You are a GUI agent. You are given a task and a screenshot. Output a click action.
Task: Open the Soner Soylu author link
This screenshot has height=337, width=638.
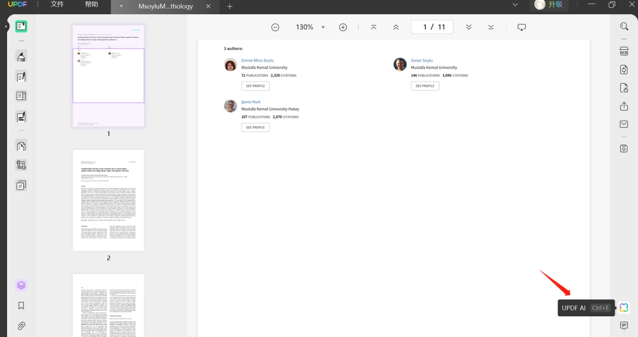tap(422, 61)
